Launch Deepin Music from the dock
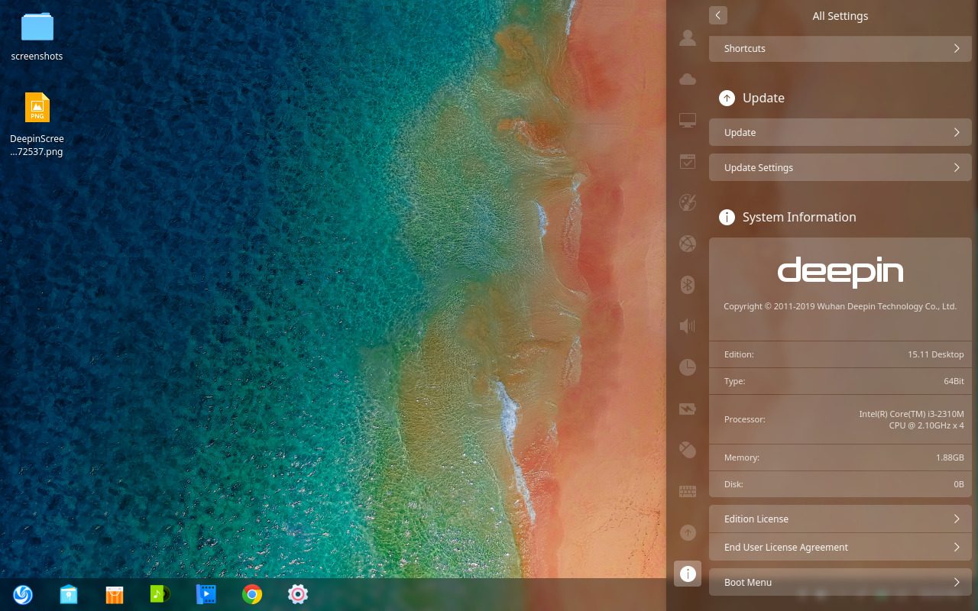This screenshot has height=611, width=978. (x=160, y=594)
